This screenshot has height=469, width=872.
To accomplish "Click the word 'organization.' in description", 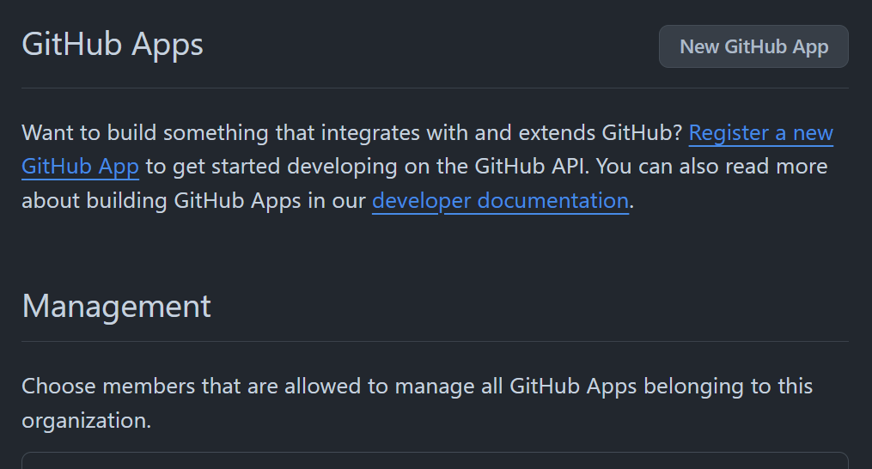I will pyautogui.click(x=86, y=421).
